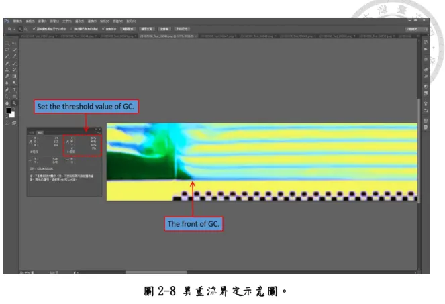Select the Eraser tool
This screenshot has width=445, height=304.
pyautogui.click(x=7, y=77)
